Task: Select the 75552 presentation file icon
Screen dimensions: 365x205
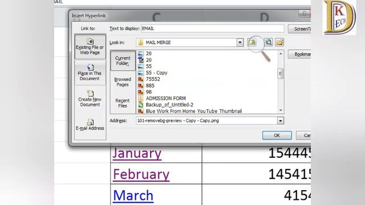Action: [x=141, y=79]
